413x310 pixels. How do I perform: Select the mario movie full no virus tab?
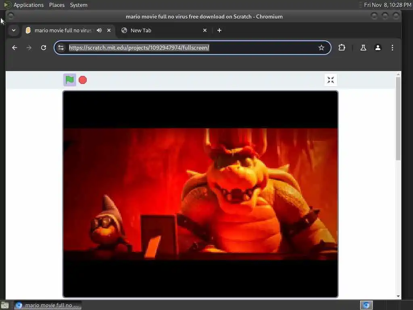pyautogui.click(x=63, y=30)
